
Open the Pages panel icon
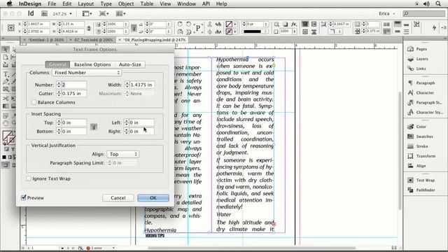[x=411, y=49]
